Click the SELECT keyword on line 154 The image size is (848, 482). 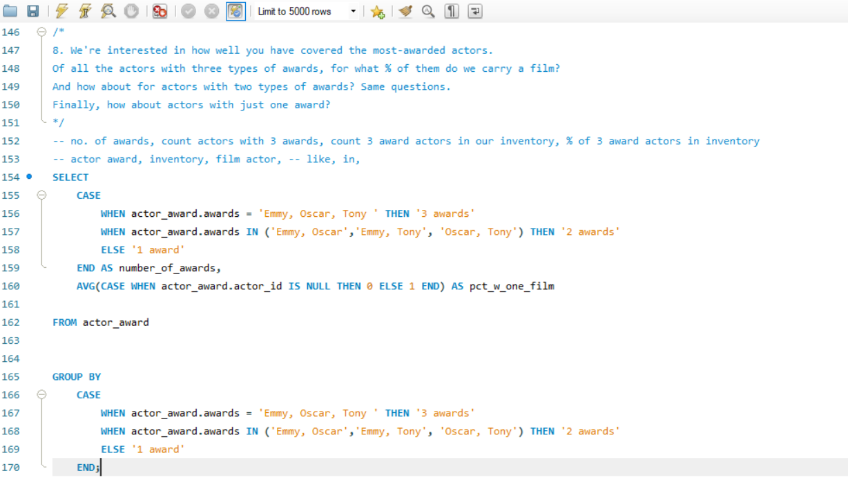(70, 177)
